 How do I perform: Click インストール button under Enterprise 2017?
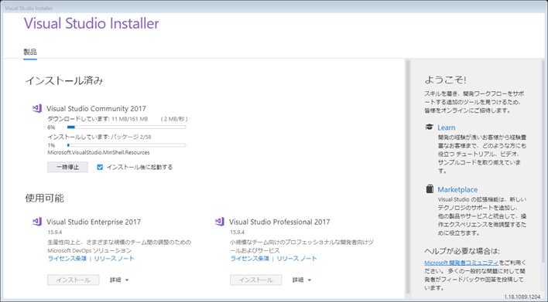(74, 280)
